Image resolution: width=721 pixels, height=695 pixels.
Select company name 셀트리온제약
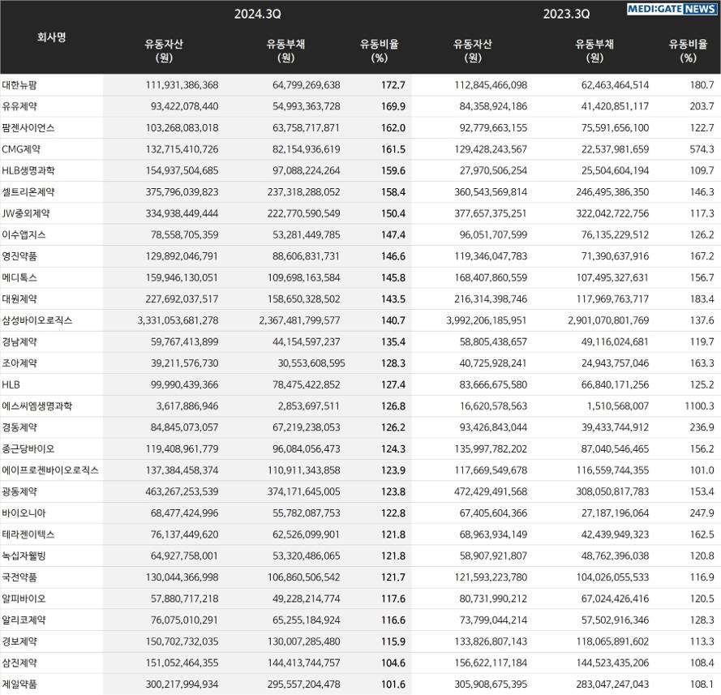click(28, 192)
